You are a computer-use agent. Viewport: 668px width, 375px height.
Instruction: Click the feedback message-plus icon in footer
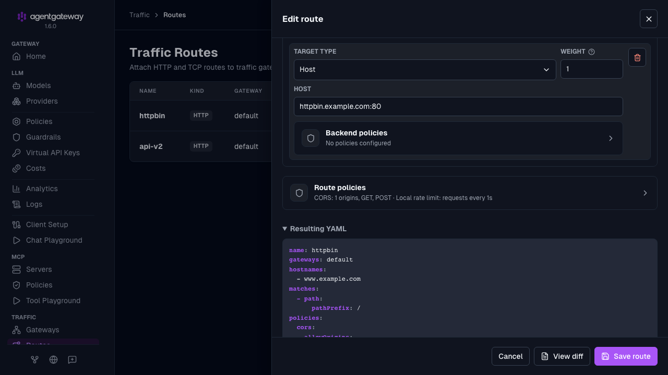pyautogui.click(x=72, y=359)
